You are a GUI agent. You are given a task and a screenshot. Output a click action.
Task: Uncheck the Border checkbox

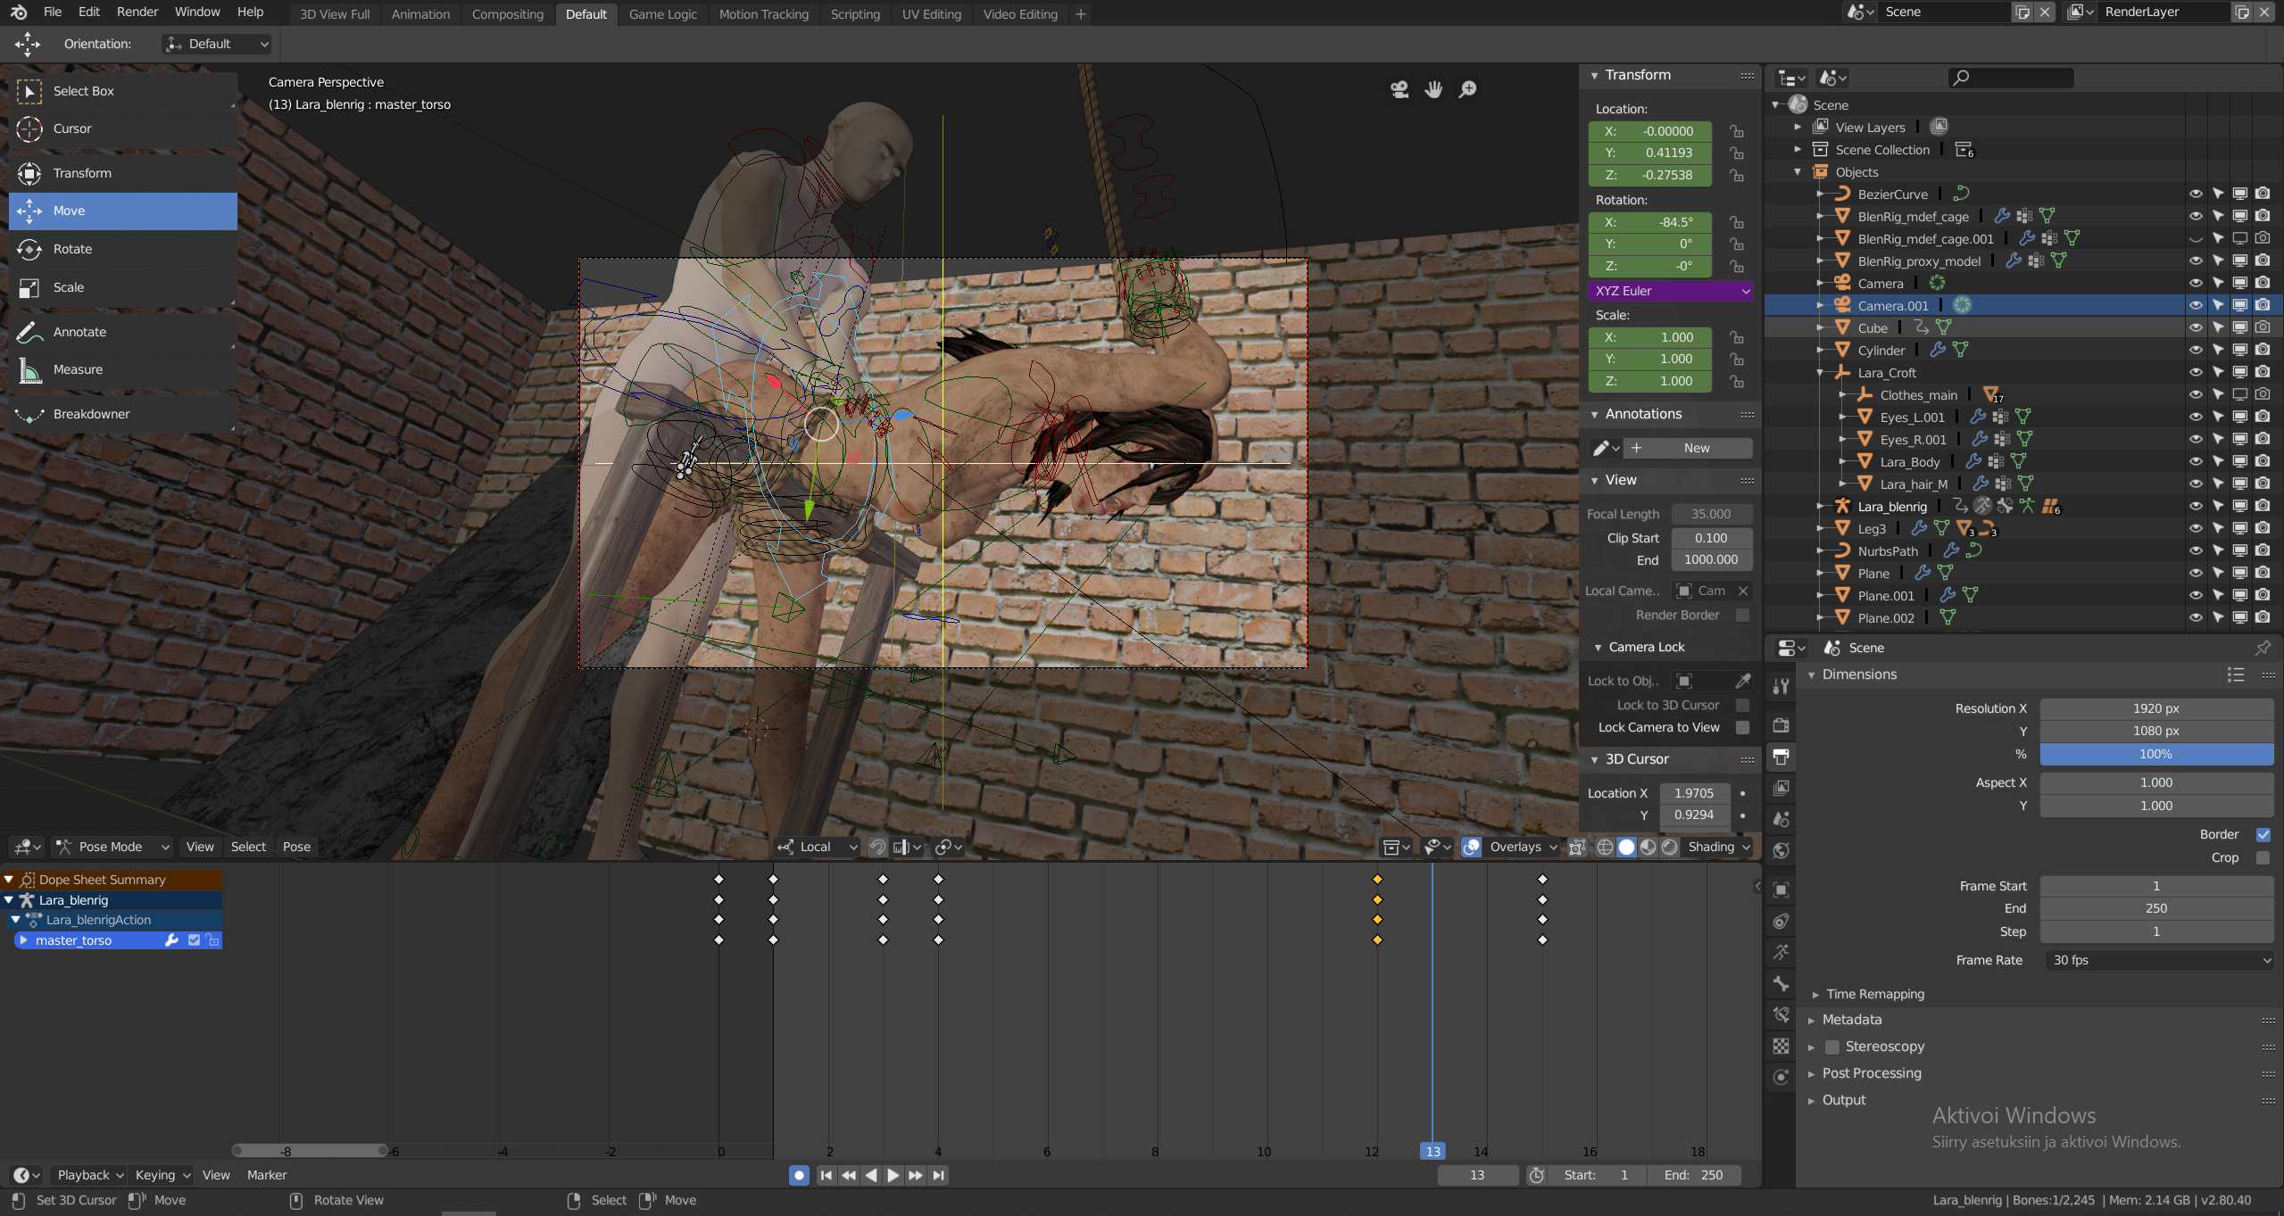pos(2263,834)
